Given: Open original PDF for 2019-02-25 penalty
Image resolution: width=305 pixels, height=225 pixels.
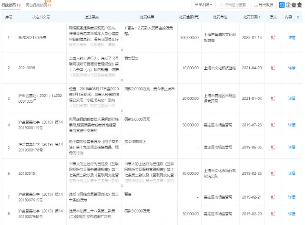Looking at the screenshot, I should click(x=273, y=173).
